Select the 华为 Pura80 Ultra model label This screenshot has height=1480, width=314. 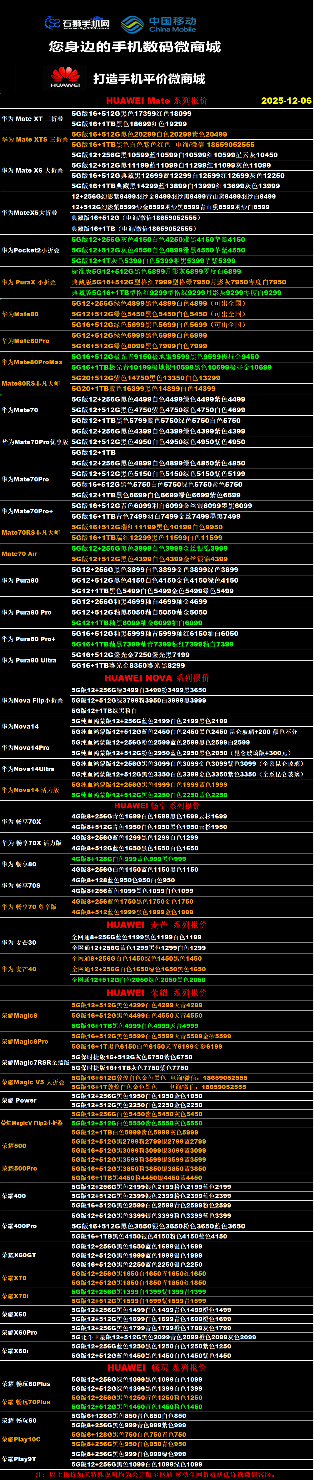[29, 660]
